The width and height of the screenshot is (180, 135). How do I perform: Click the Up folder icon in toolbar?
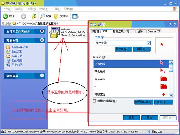click(34, 16)
